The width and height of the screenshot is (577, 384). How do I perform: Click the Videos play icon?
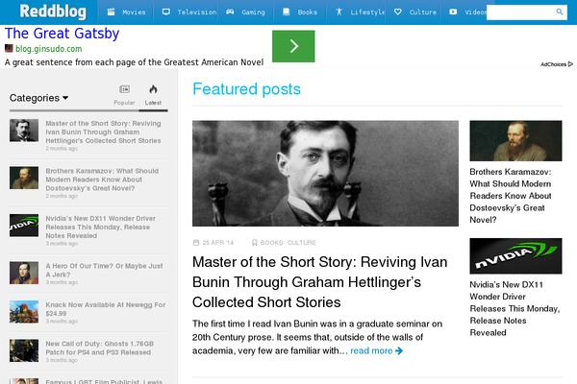453,12
